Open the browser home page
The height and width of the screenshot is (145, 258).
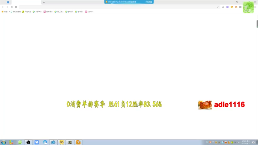click(x=16, y=7)
